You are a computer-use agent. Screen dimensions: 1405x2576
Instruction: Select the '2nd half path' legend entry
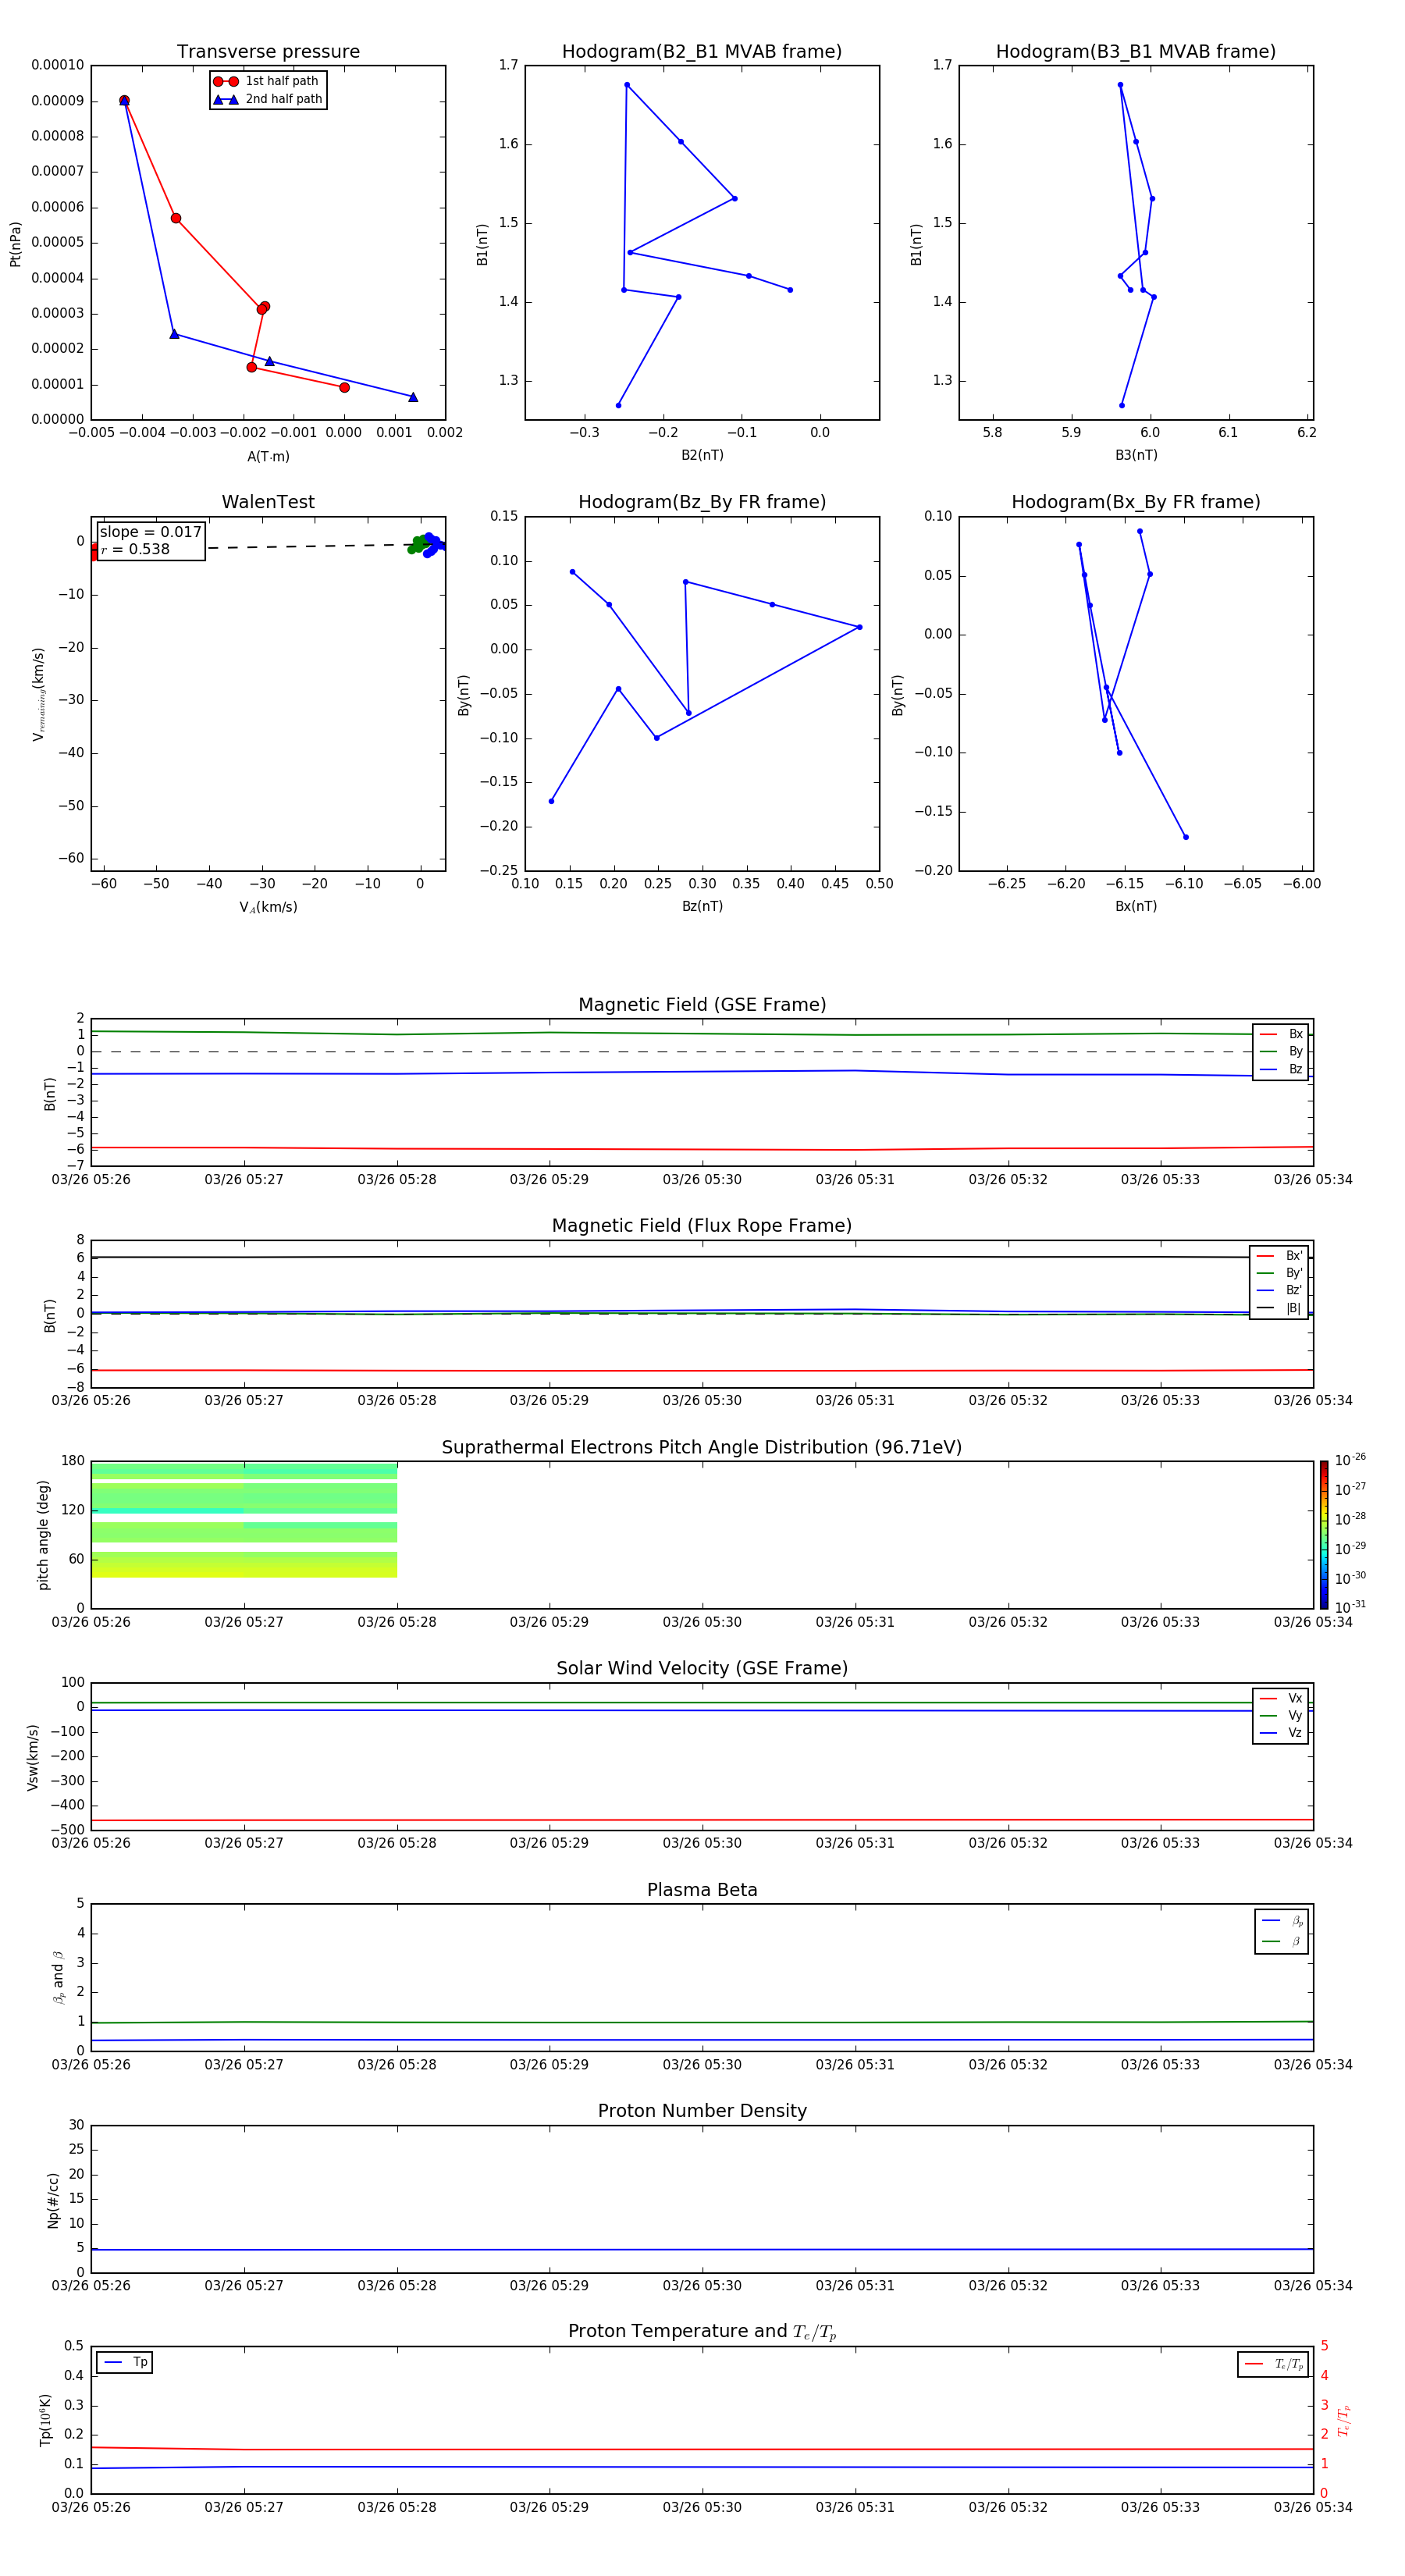pyautogui.click(x=268, y=99)
